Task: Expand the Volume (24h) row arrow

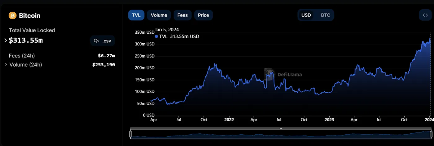Action: pos(6,65)
